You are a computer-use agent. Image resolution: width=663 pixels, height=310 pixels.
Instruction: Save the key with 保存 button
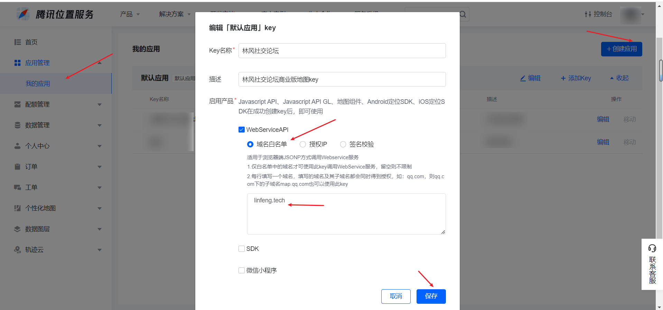pyautogui.click(x=431, y=297)
